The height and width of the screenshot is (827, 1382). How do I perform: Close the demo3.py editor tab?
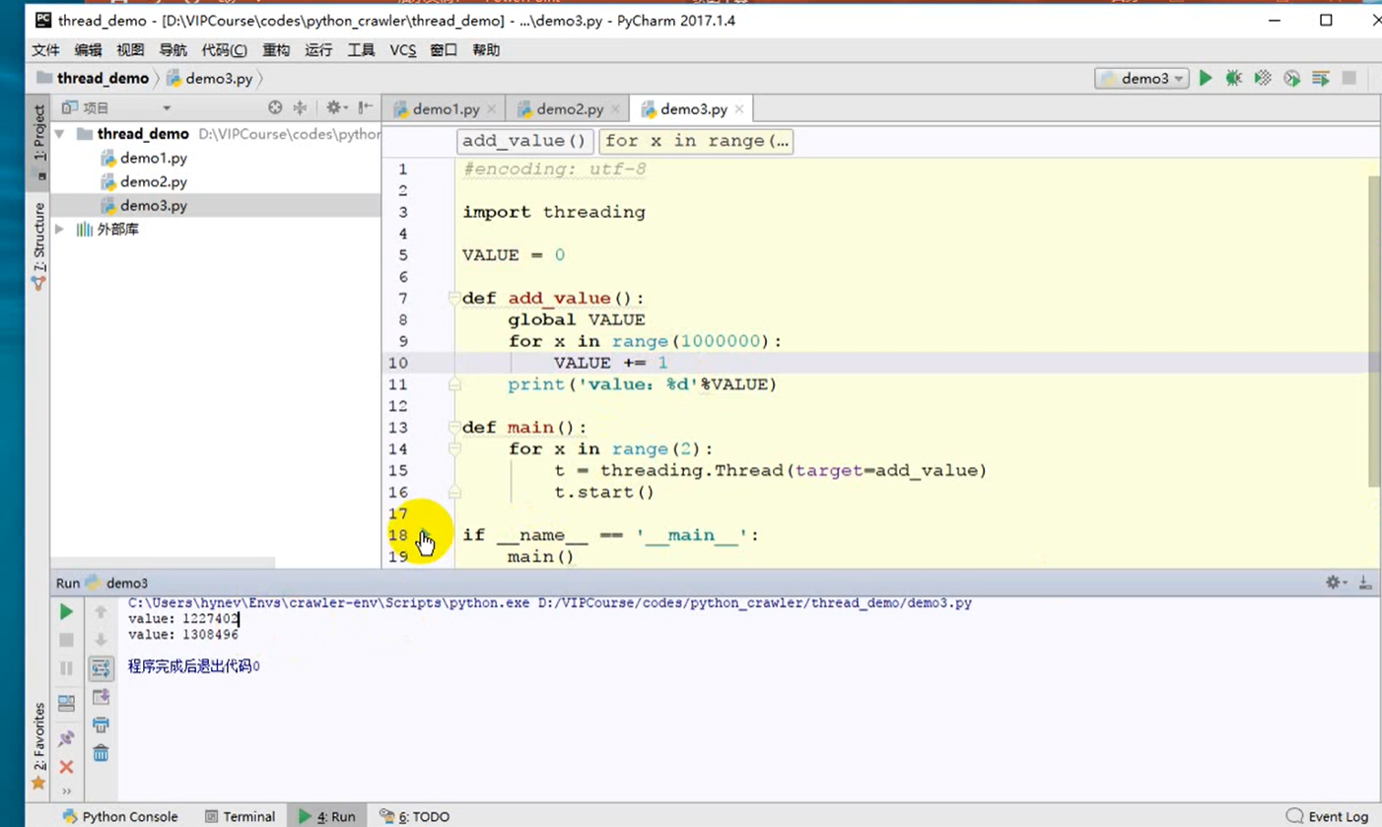pos(737,110)
